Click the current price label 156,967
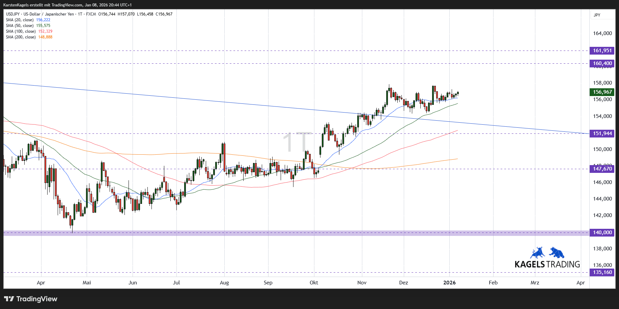This screenshot has width=619, height=309. 602,92
